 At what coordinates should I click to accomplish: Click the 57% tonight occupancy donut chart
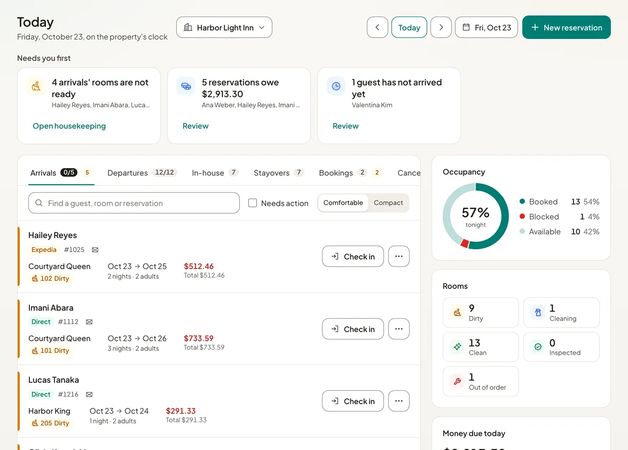[476, 216]
